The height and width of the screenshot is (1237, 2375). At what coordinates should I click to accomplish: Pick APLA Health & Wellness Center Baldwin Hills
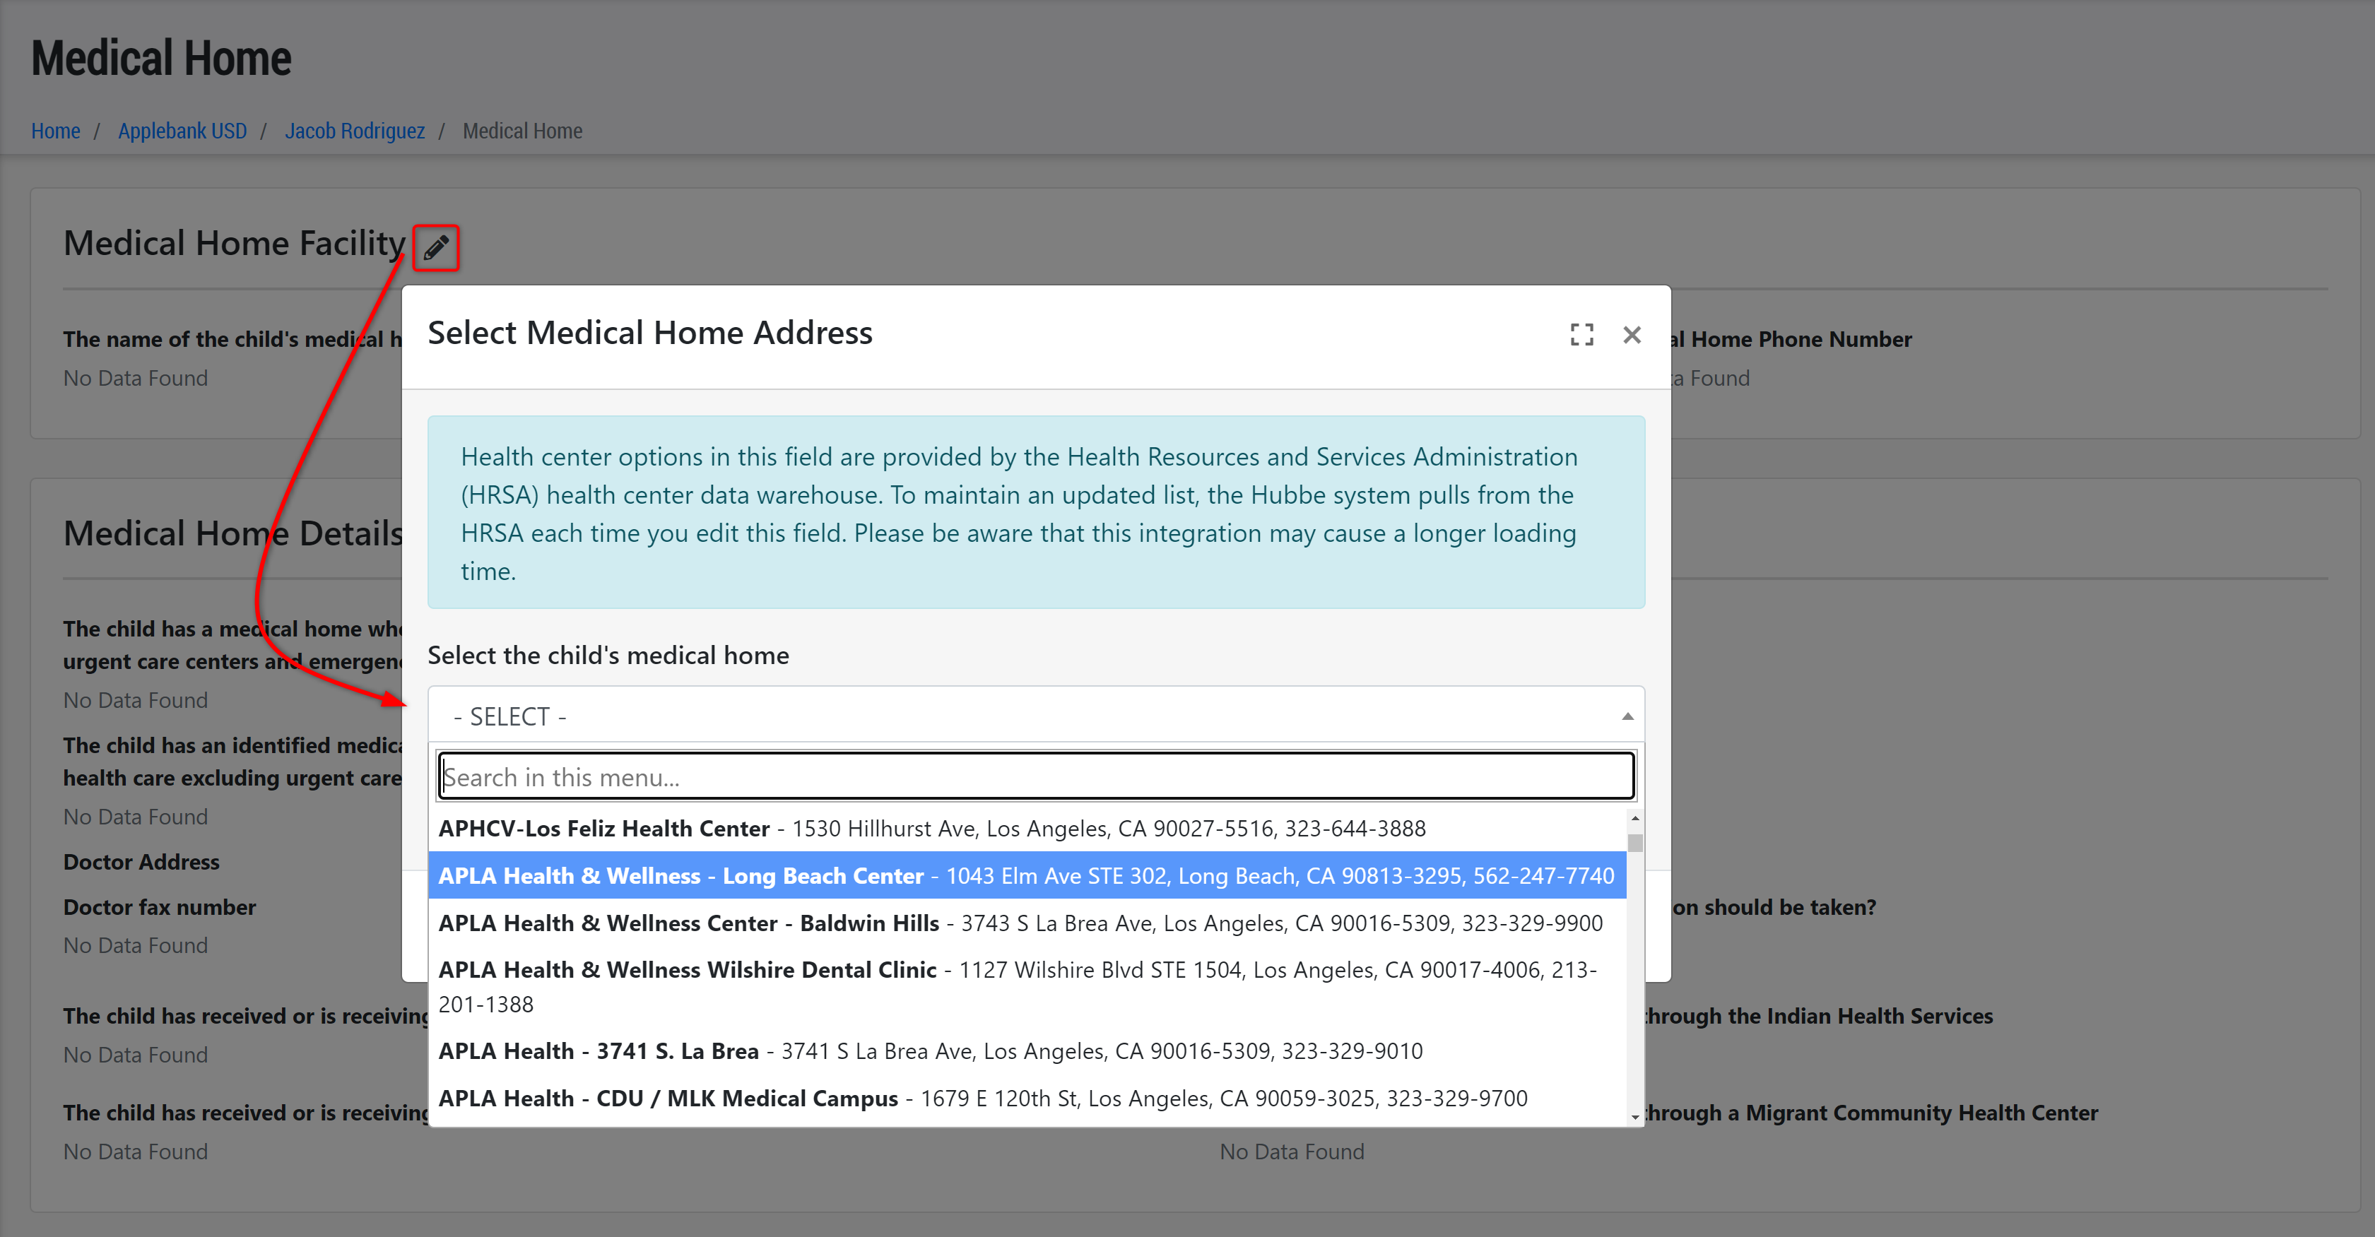[x=1020, y=923]
